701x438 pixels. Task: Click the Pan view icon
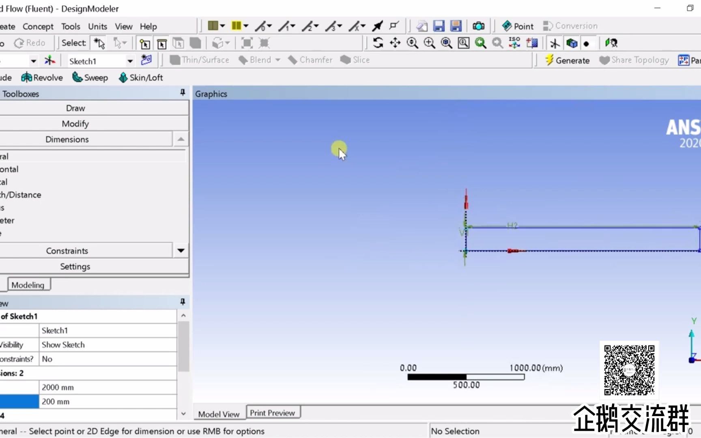395,43
